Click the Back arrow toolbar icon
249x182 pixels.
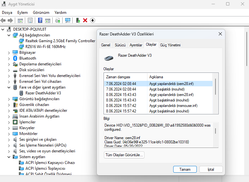3,20
